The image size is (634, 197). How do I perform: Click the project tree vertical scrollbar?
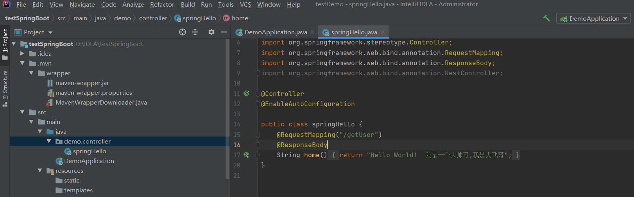[x=228, y=109]
